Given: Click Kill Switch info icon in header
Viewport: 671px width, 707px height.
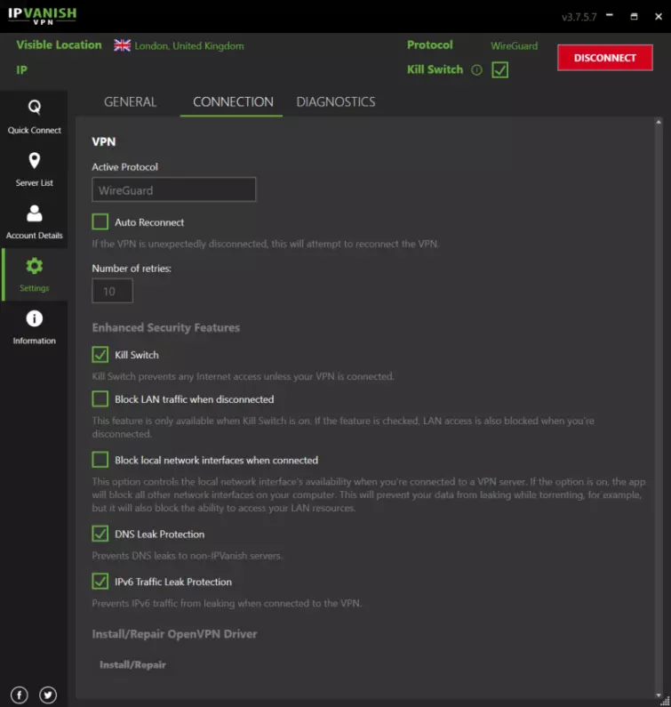Looking at the screenshot, I should [476, 70].
